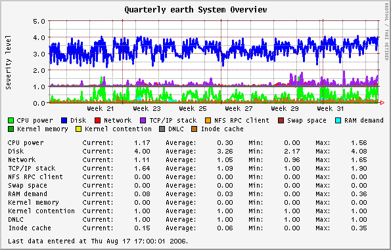
Task: Click the Week 23 x-axis label
Action: (x=147, y=109)
